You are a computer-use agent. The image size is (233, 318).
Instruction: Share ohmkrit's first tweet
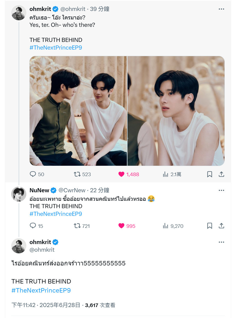pyautogui.click(x=221, y=174)
